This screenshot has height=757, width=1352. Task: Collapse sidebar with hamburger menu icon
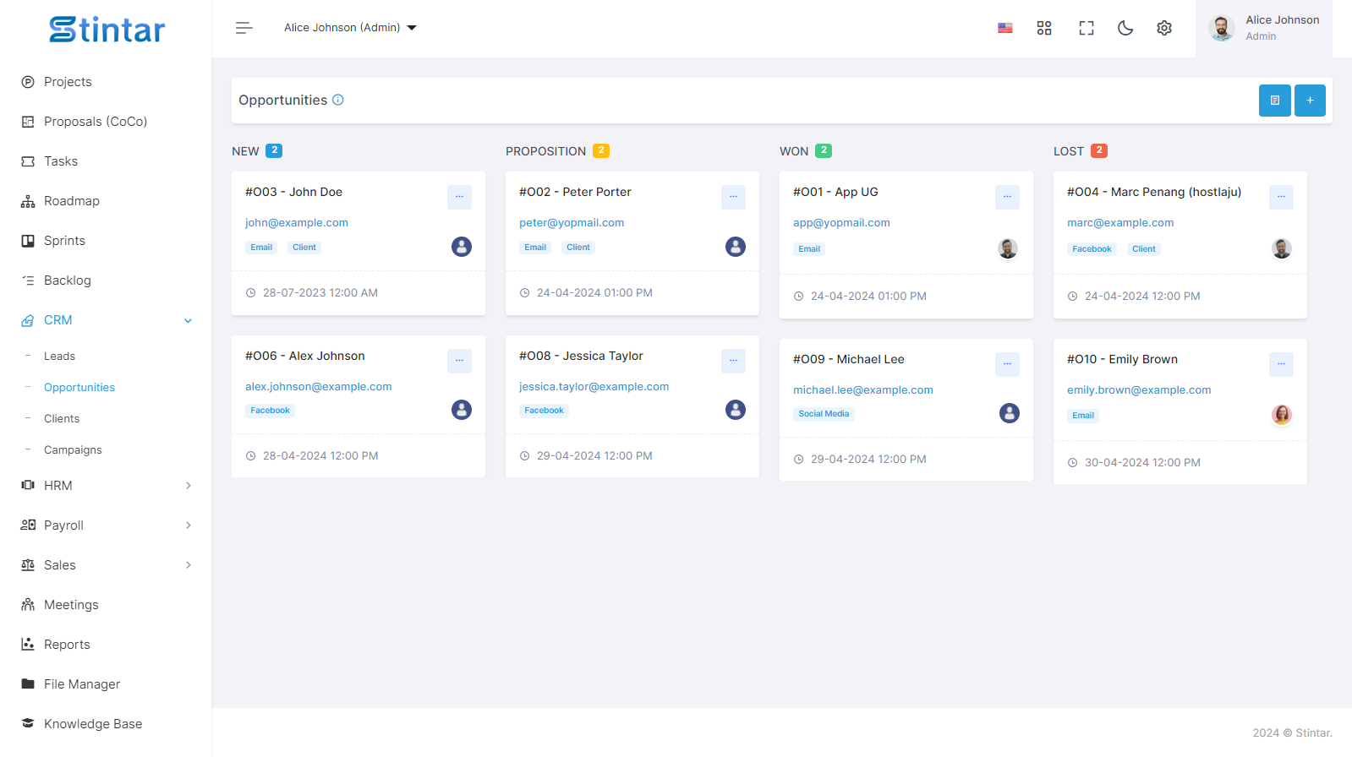pos(244,28)
